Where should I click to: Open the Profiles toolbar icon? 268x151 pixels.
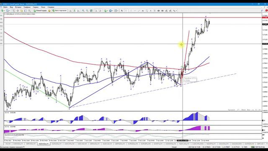[8, 10]
